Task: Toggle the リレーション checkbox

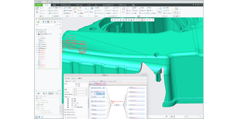Action: 72,103
